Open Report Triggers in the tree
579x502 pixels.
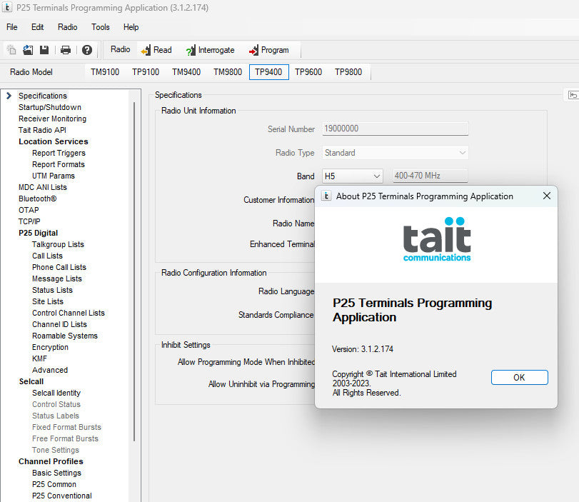pos(59,153)
